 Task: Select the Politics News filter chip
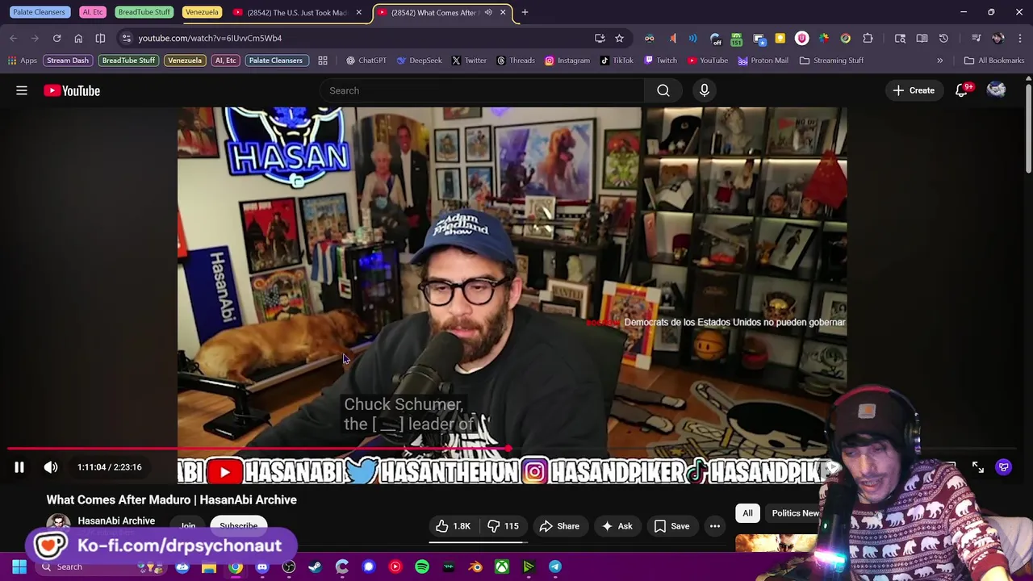coord(795,513)
